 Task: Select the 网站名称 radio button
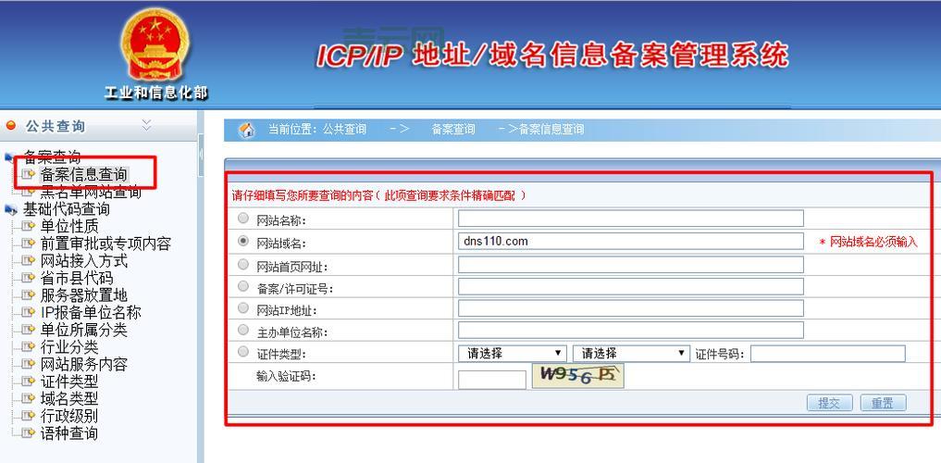[243, 218]
